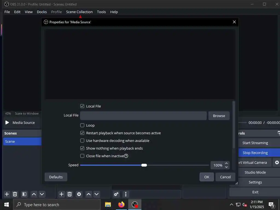Enable Close file when inactive

(82, 156)
